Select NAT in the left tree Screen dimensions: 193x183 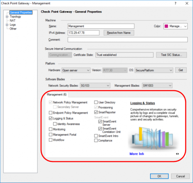coord(13,21)
